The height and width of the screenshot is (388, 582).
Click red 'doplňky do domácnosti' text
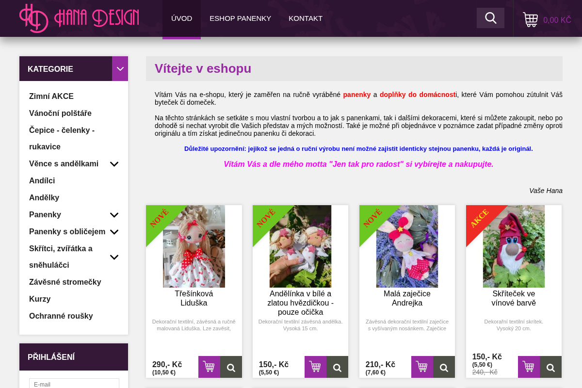click(418, 95)
